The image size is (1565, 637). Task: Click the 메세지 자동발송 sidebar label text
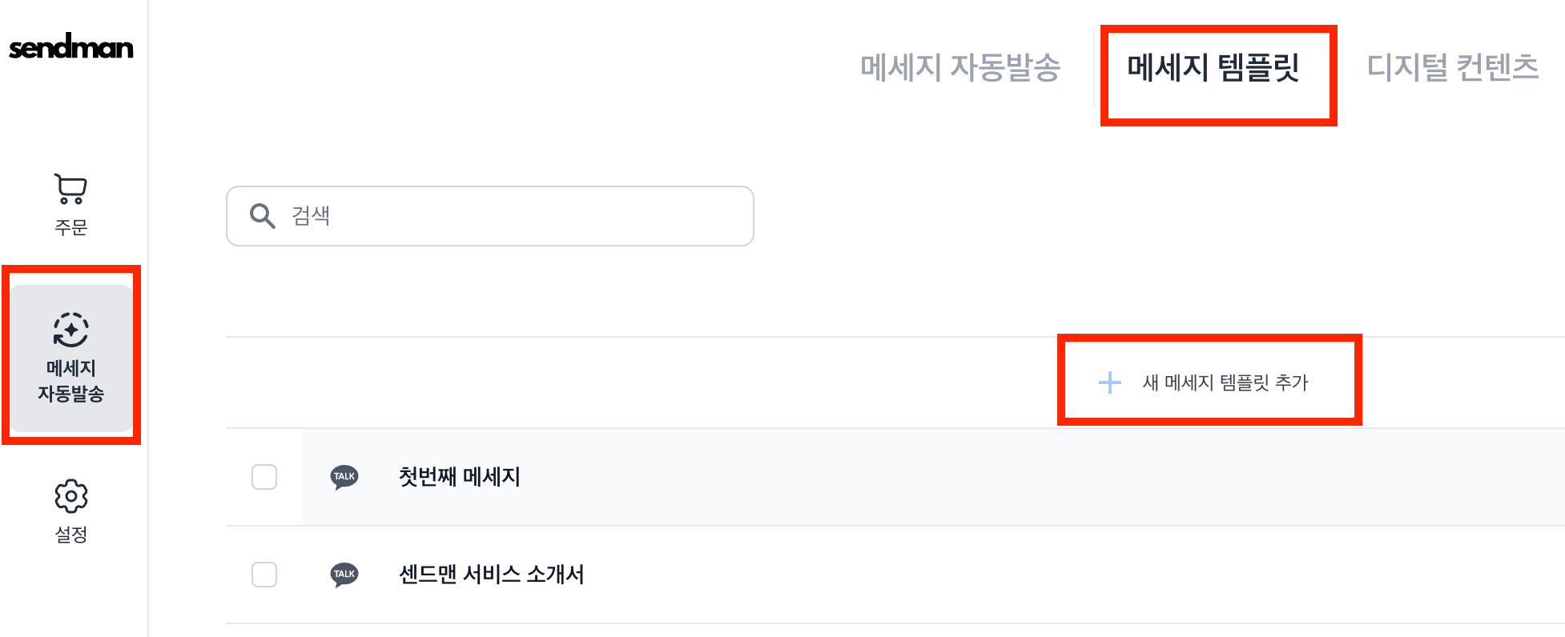[70, 381]
